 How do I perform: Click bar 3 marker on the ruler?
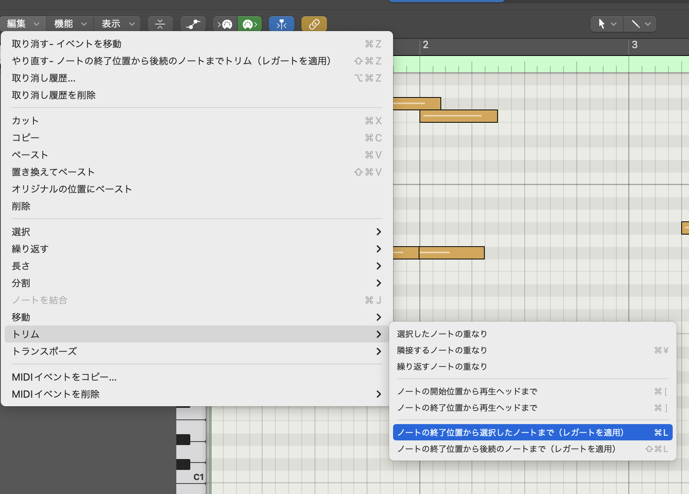634,45
